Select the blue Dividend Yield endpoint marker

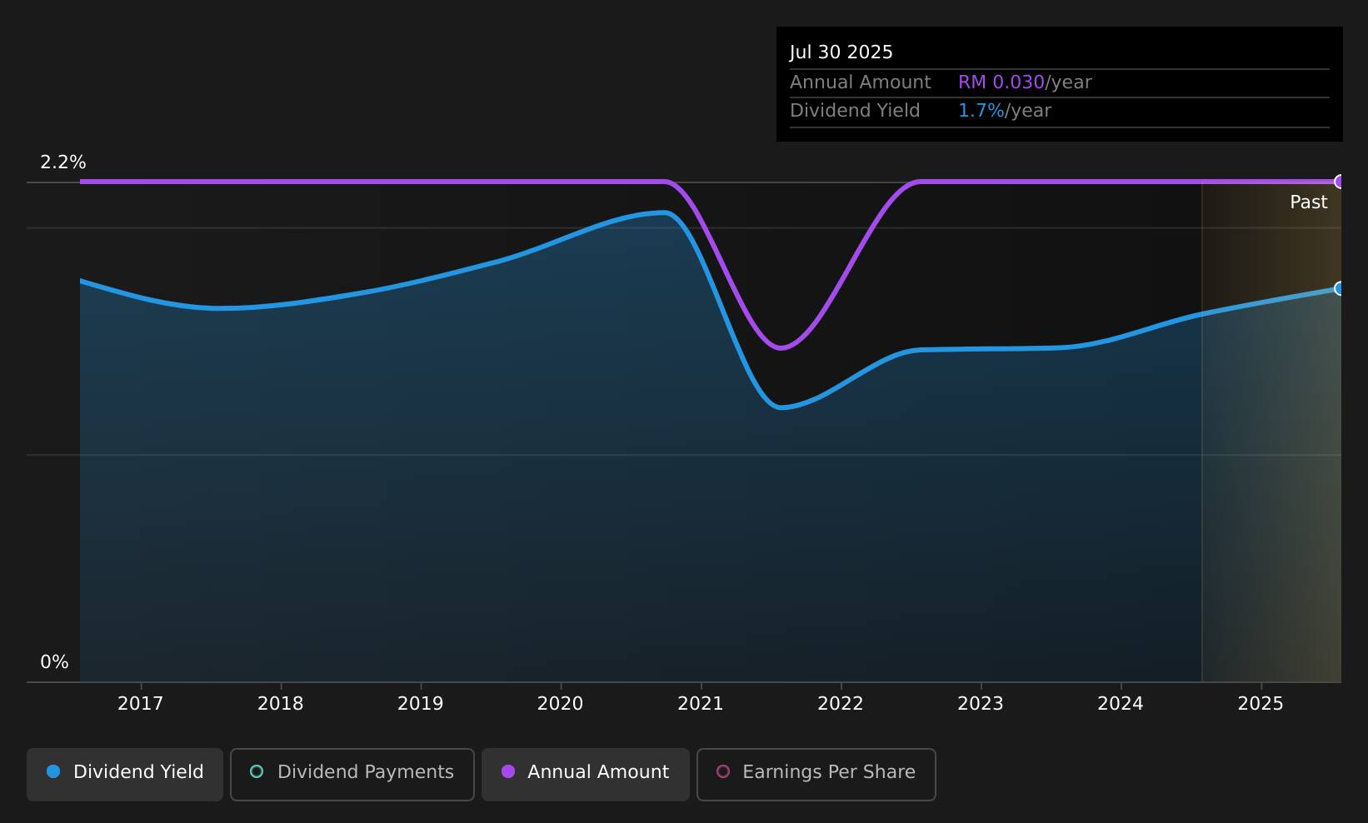[1340, 288]
